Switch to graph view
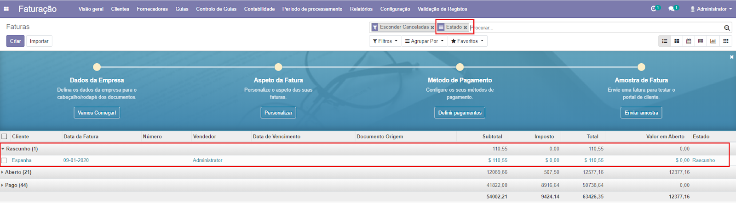This screenshot has width=736, height=203. pyautogui.click(x=713, y=41)
